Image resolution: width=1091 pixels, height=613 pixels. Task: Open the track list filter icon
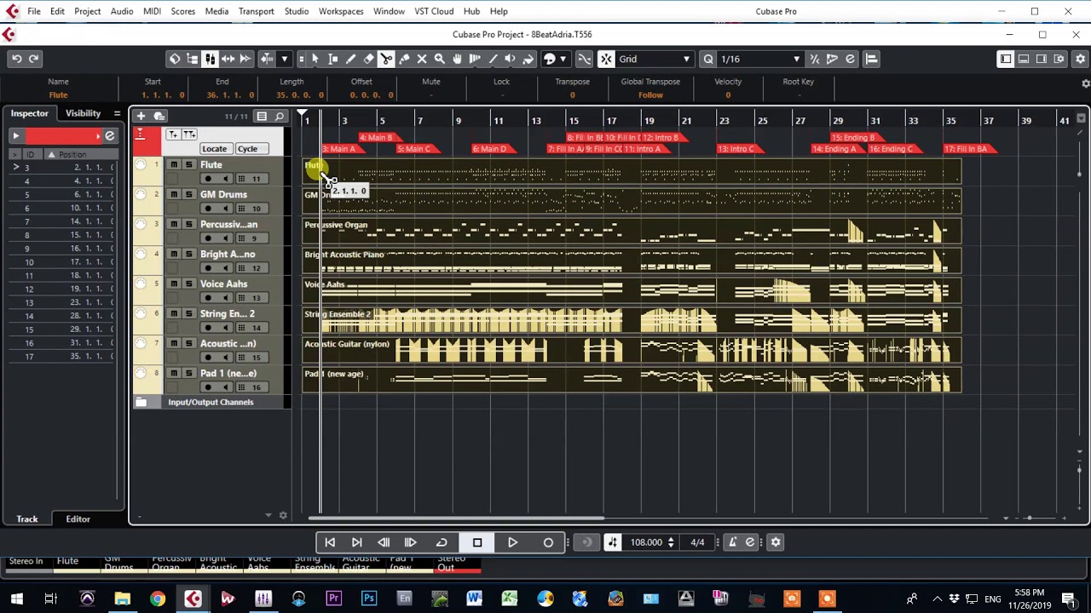(262, 116)
